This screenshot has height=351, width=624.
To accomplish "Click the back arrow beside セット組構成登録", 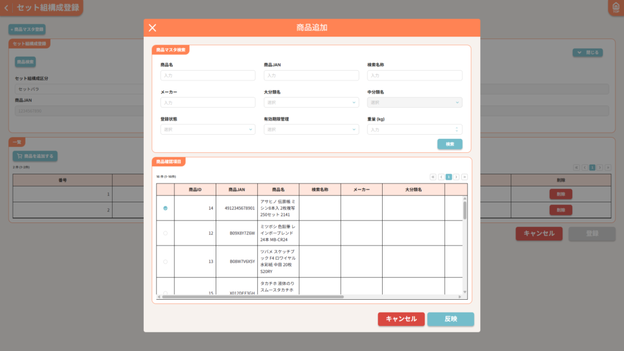I will [6, 8].
